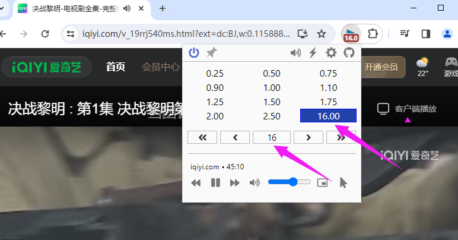Click the double-right large speed increase button
This screenshot has width=458, height=240.
341,137
